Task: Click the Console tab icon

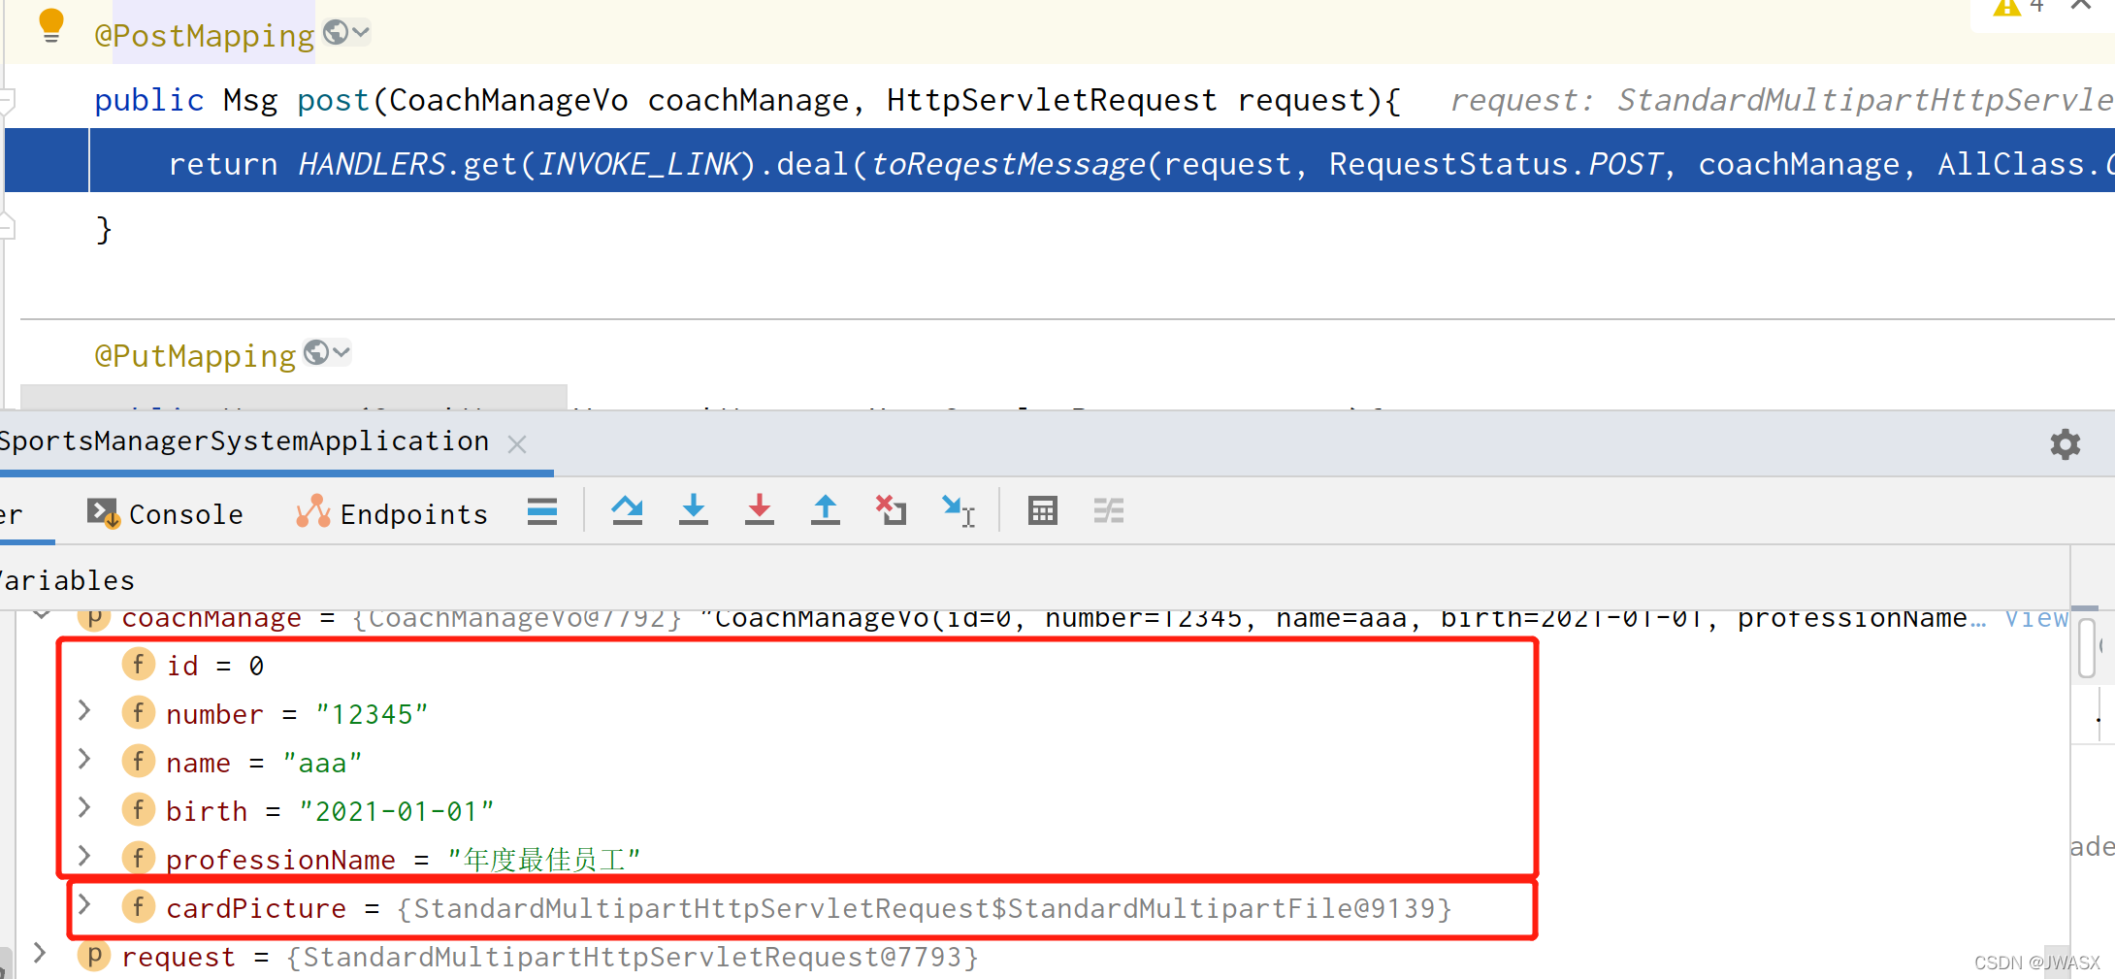Action: pyautogui.click(x=103, y=512)
